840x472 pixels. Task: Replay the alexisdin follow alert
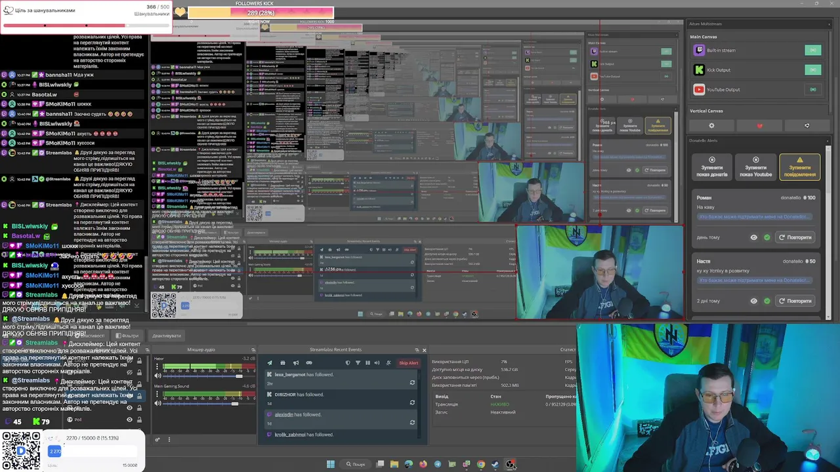tap(412, 422)
